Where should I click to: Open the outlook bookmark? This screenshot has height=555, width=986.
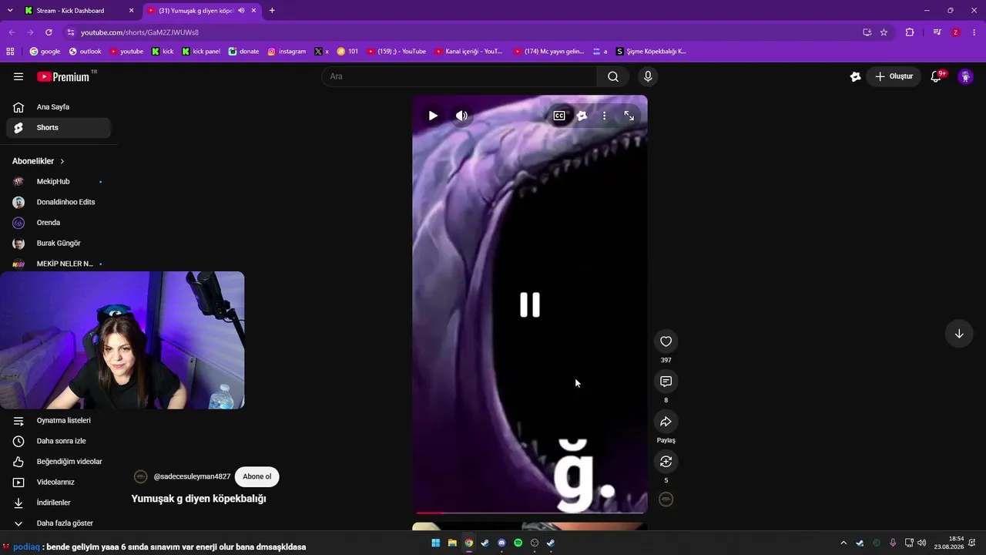point(85,52)
